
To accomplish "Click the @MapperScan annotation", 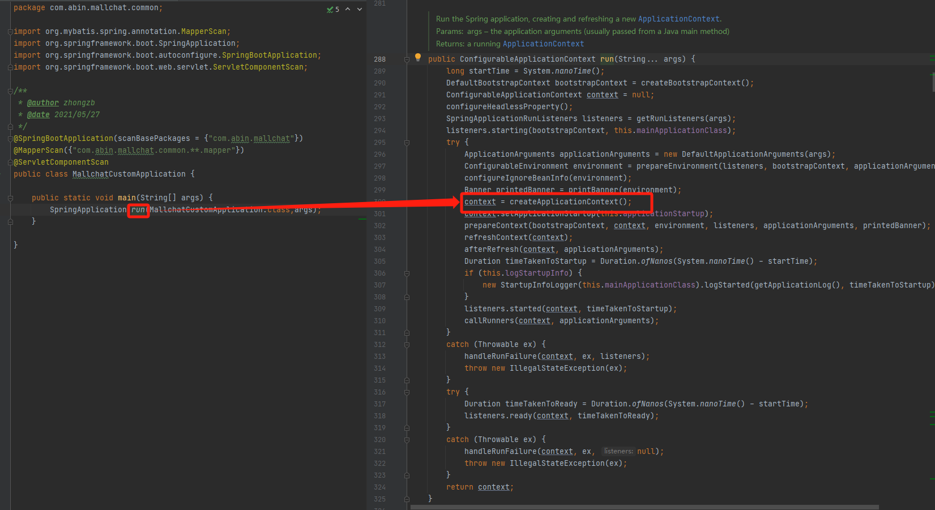I will coord(39,151).
